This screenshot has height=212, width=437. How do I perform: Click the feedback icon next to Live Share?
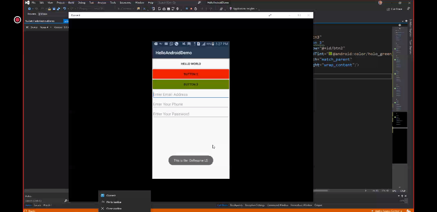coord(408,9)
